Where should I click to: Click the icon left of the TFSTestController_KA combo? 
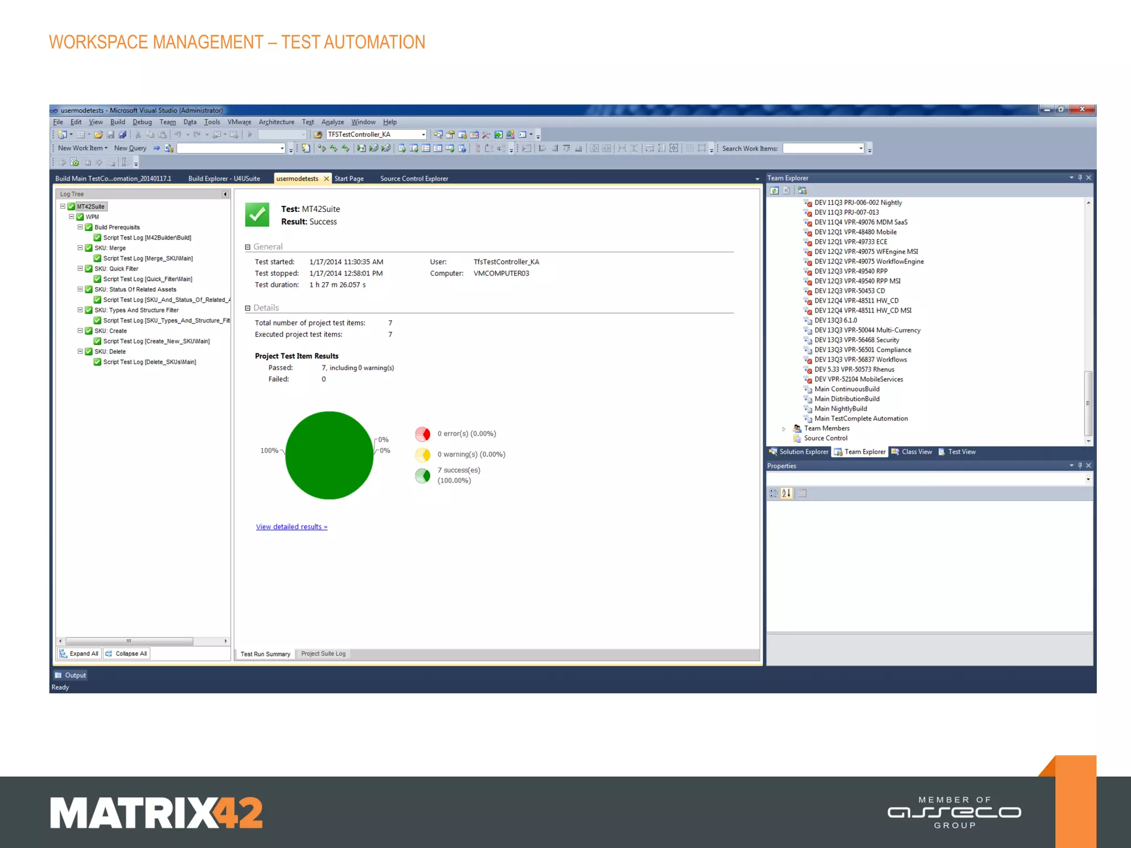318,135
